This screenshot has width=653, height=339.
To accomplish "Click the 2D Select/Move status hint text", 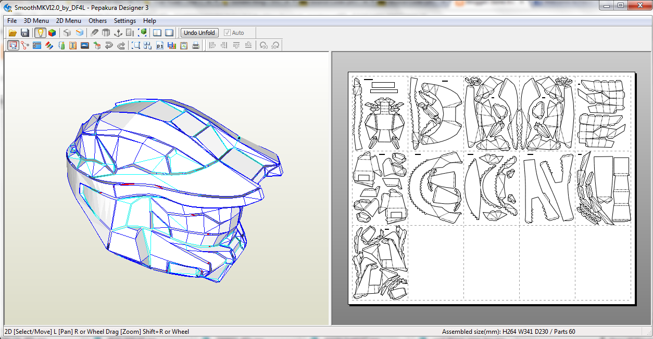I will pyautogui.click(x=97, y=331).
